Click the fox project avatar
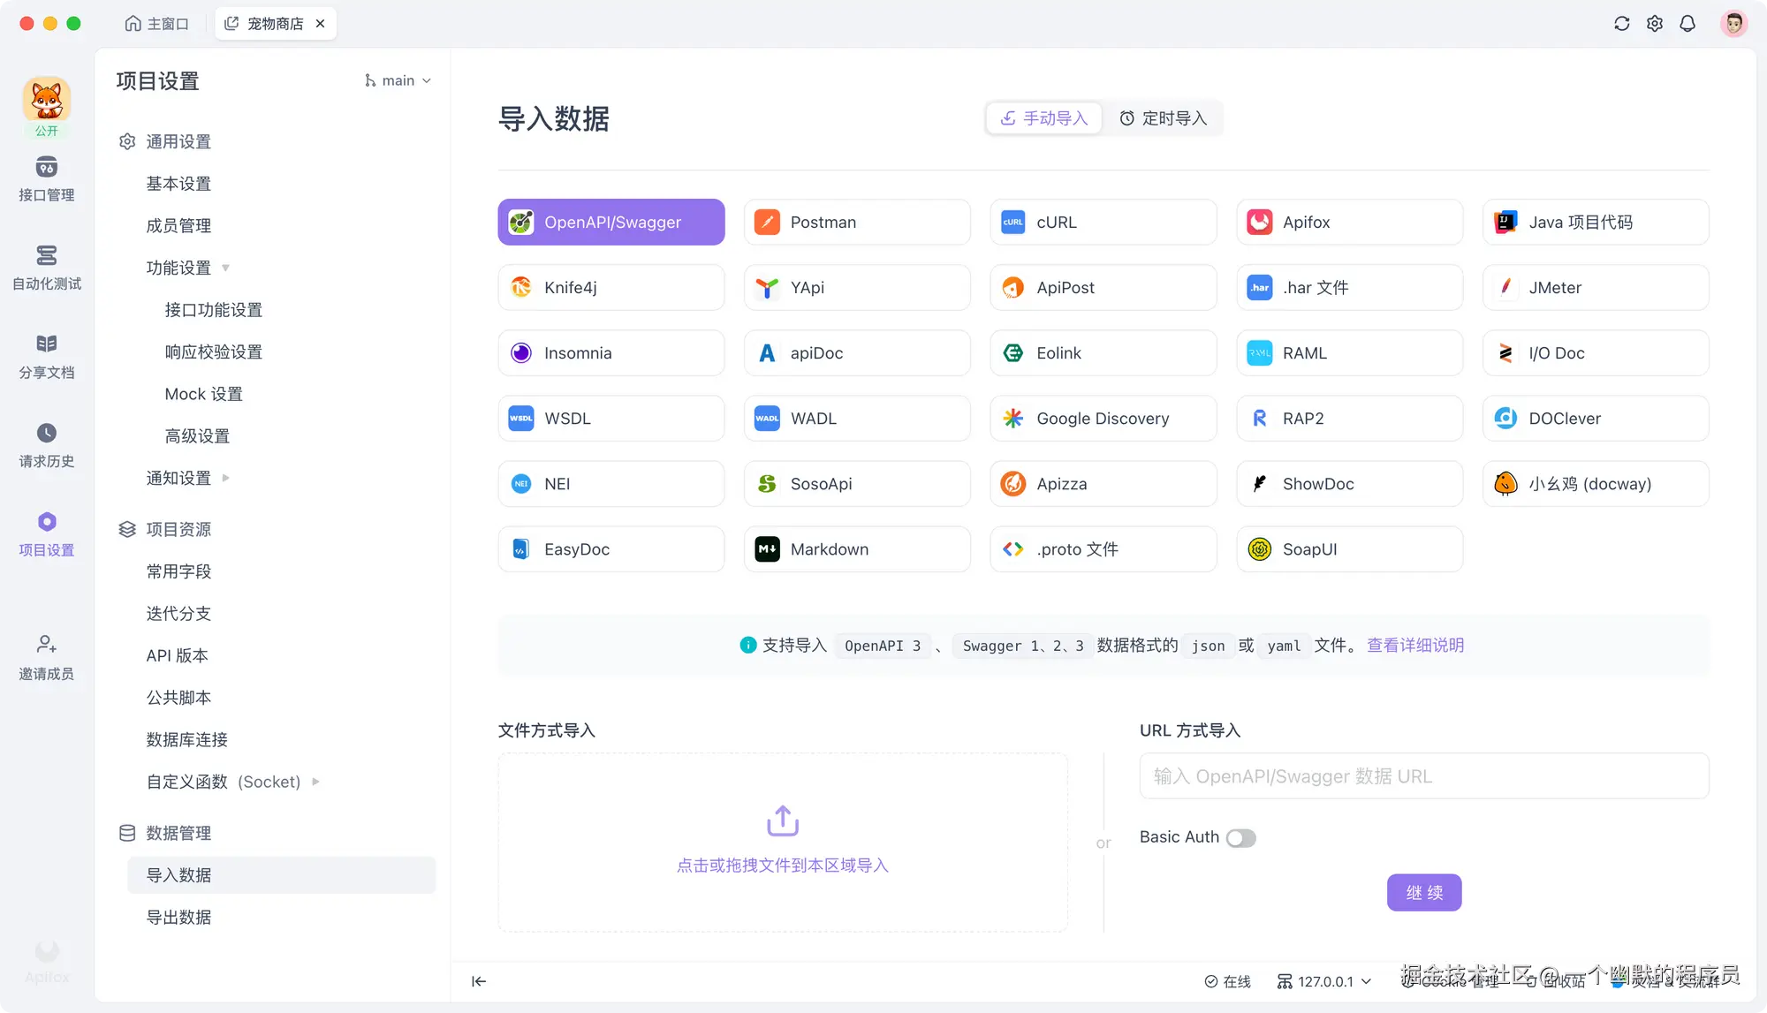The height and width of the screenshot is (1013, 1767). tap(46, 99)
